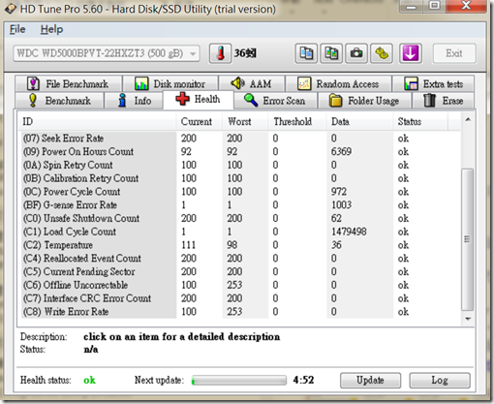
Task: Click the HD Tune title bar app icon
Action: tap(11, 9)
